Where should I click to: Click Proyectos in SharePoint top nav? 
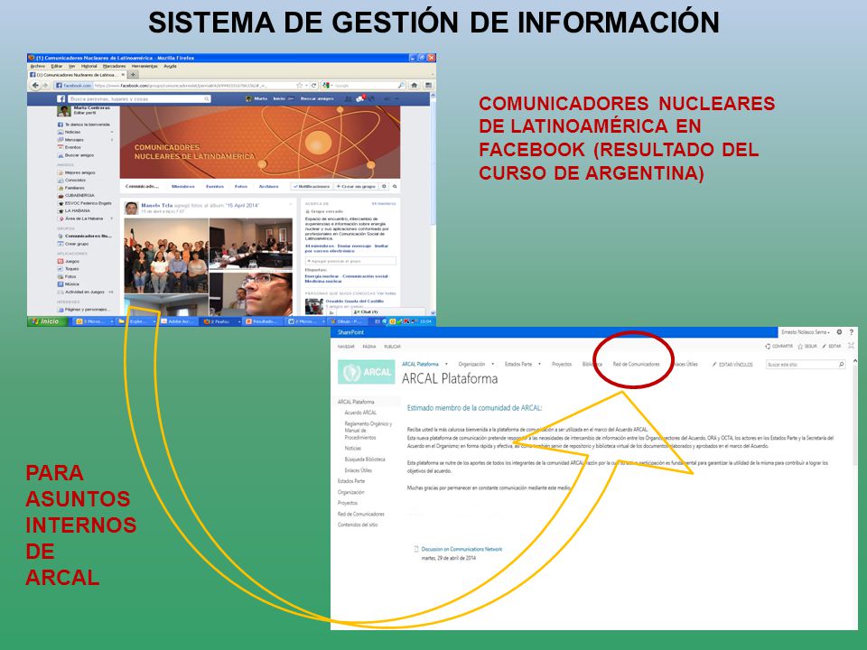[561, 364]
